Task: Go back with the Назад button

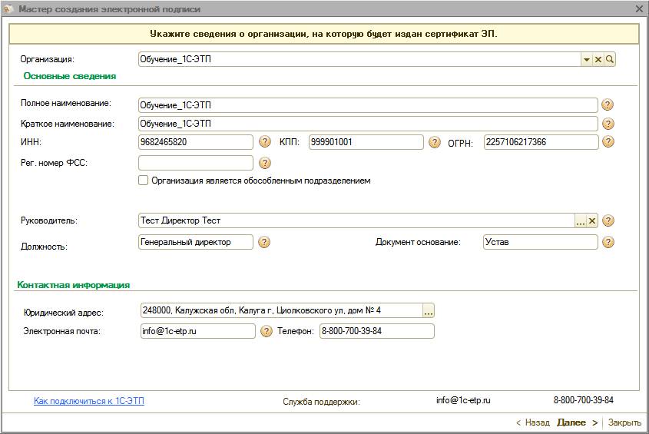Action: click(x=533, y=422)
